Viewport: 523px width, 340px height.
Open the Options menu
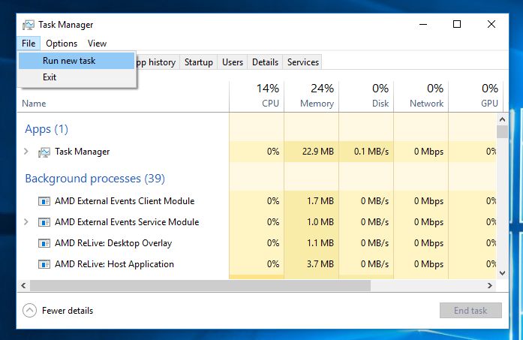[x=62, y=44]
